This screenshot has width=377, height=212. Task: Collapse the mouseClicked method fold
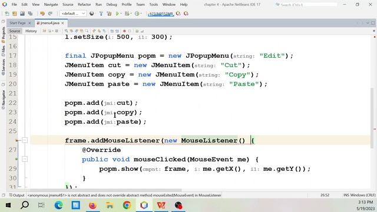(25, 159)
